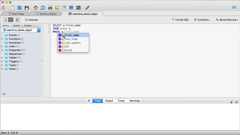Click 'Row: 3' in the status bar
The height and width of the screenshot is (135, 240).
pos(5,133)
